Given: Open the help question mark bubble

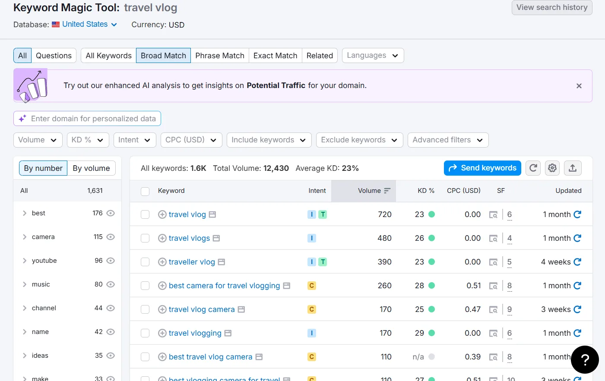Looking at the screenshot, I should click(x=585, y=359).
